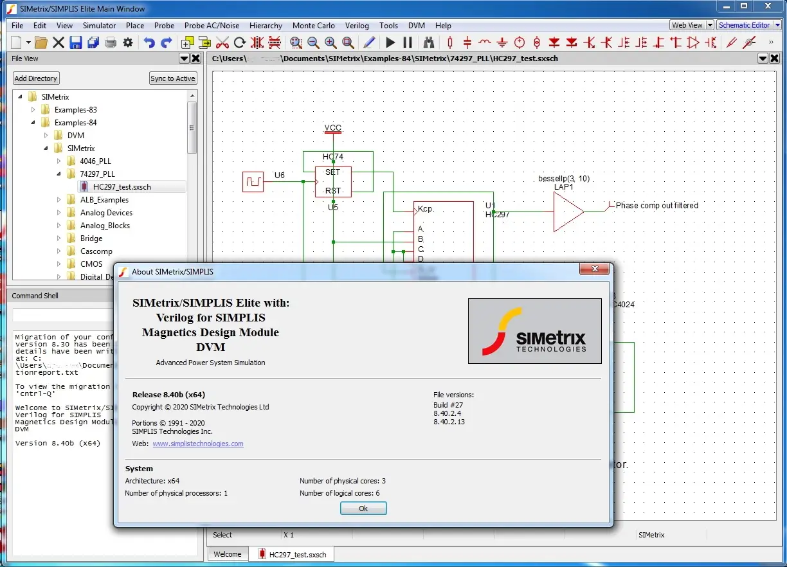
Task: Open the Schematic Editor dropdown arrow
Action: (x=777, y=25)
